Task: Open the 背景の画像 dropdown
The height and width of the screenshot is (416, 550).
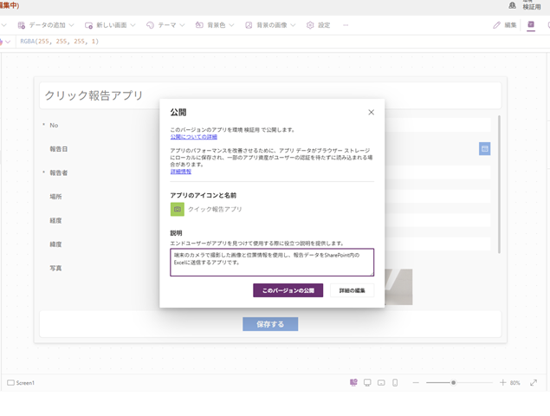Action: point(270,25)
